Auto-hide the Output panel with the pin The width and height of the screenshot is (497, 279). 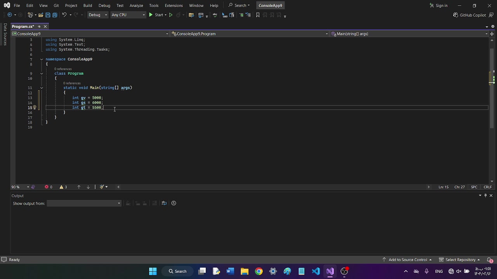(485, 196)
